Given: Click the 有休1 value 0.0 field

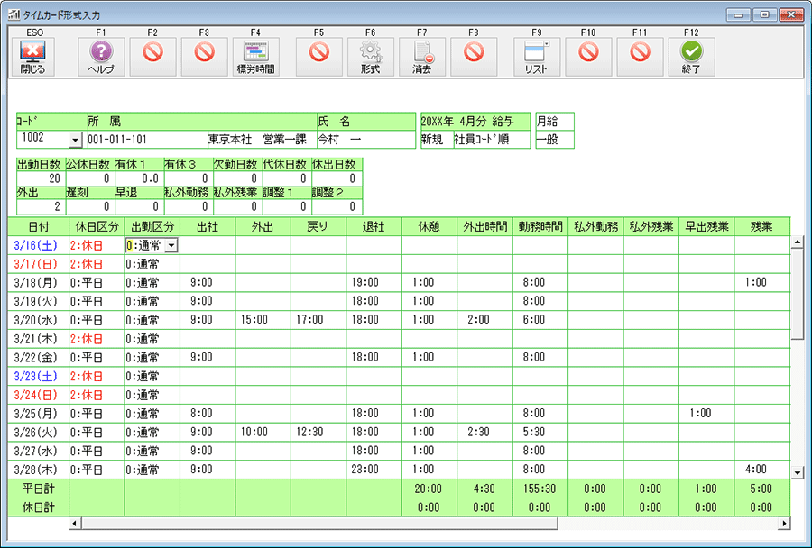Looking at the screenshot, I should [x=138, y=179].
